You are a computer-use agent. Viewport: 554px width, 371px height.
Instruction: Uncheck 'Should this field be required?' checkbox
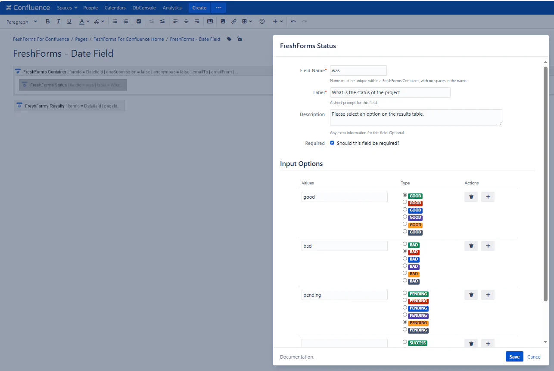(332, 143)
